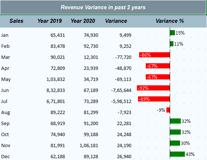Viewport: 207px width, 160px height.
Task: Select the Year 2020 column header
Action: (x=83, y=21)
